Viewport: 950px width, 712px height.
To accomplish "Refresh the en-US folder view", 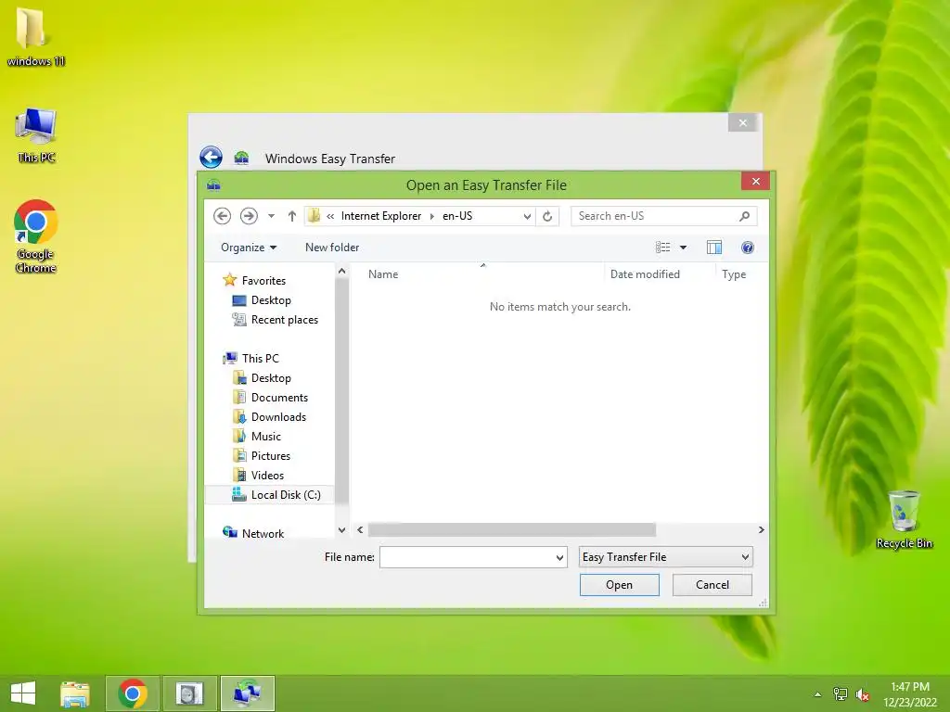I will pos(547,216).
